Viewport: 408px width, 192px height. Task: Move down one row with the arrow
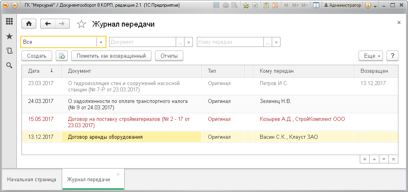pyautogui.click(x=384, y=159)
